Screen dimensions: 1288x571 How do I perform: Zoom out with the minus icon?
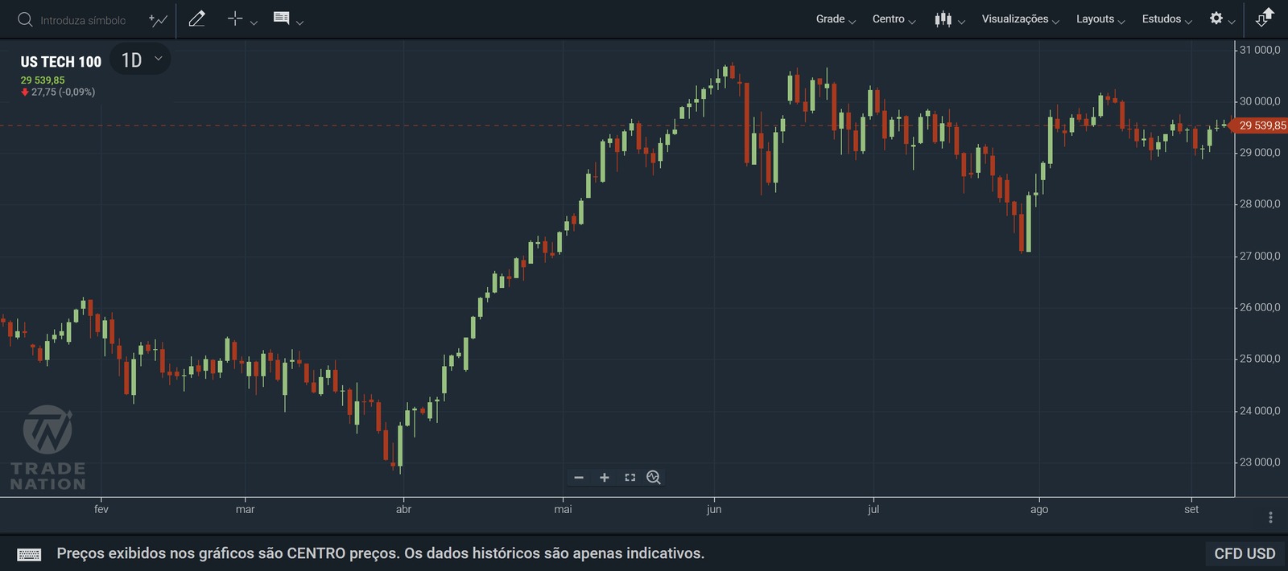(578, 478)
